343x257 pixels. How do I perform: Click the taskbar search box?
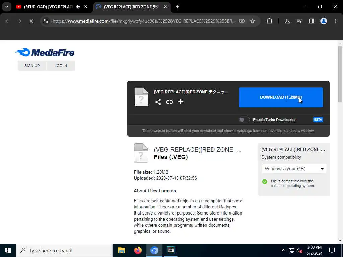click(x=64, y=250)
